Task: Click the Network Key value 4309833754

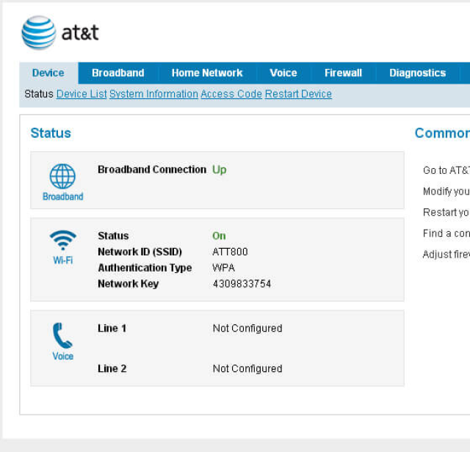Action: (x=242, y=284)
